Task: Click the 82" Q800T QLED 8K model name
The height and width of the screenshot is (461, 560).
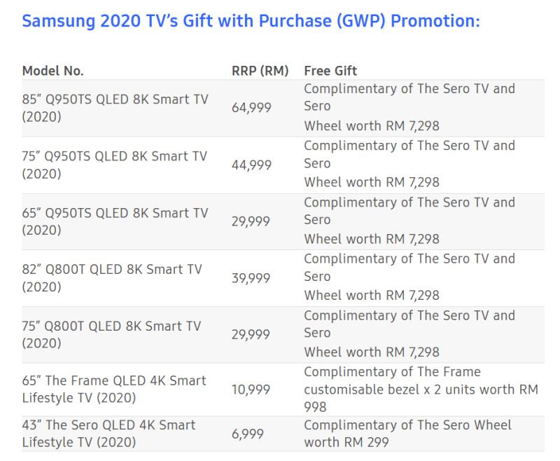Action: coord(112,277)
